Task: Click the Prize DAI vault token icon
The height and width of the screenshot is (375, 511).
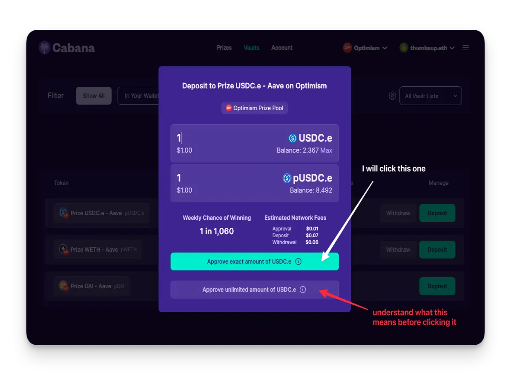Action: (63, 286)
